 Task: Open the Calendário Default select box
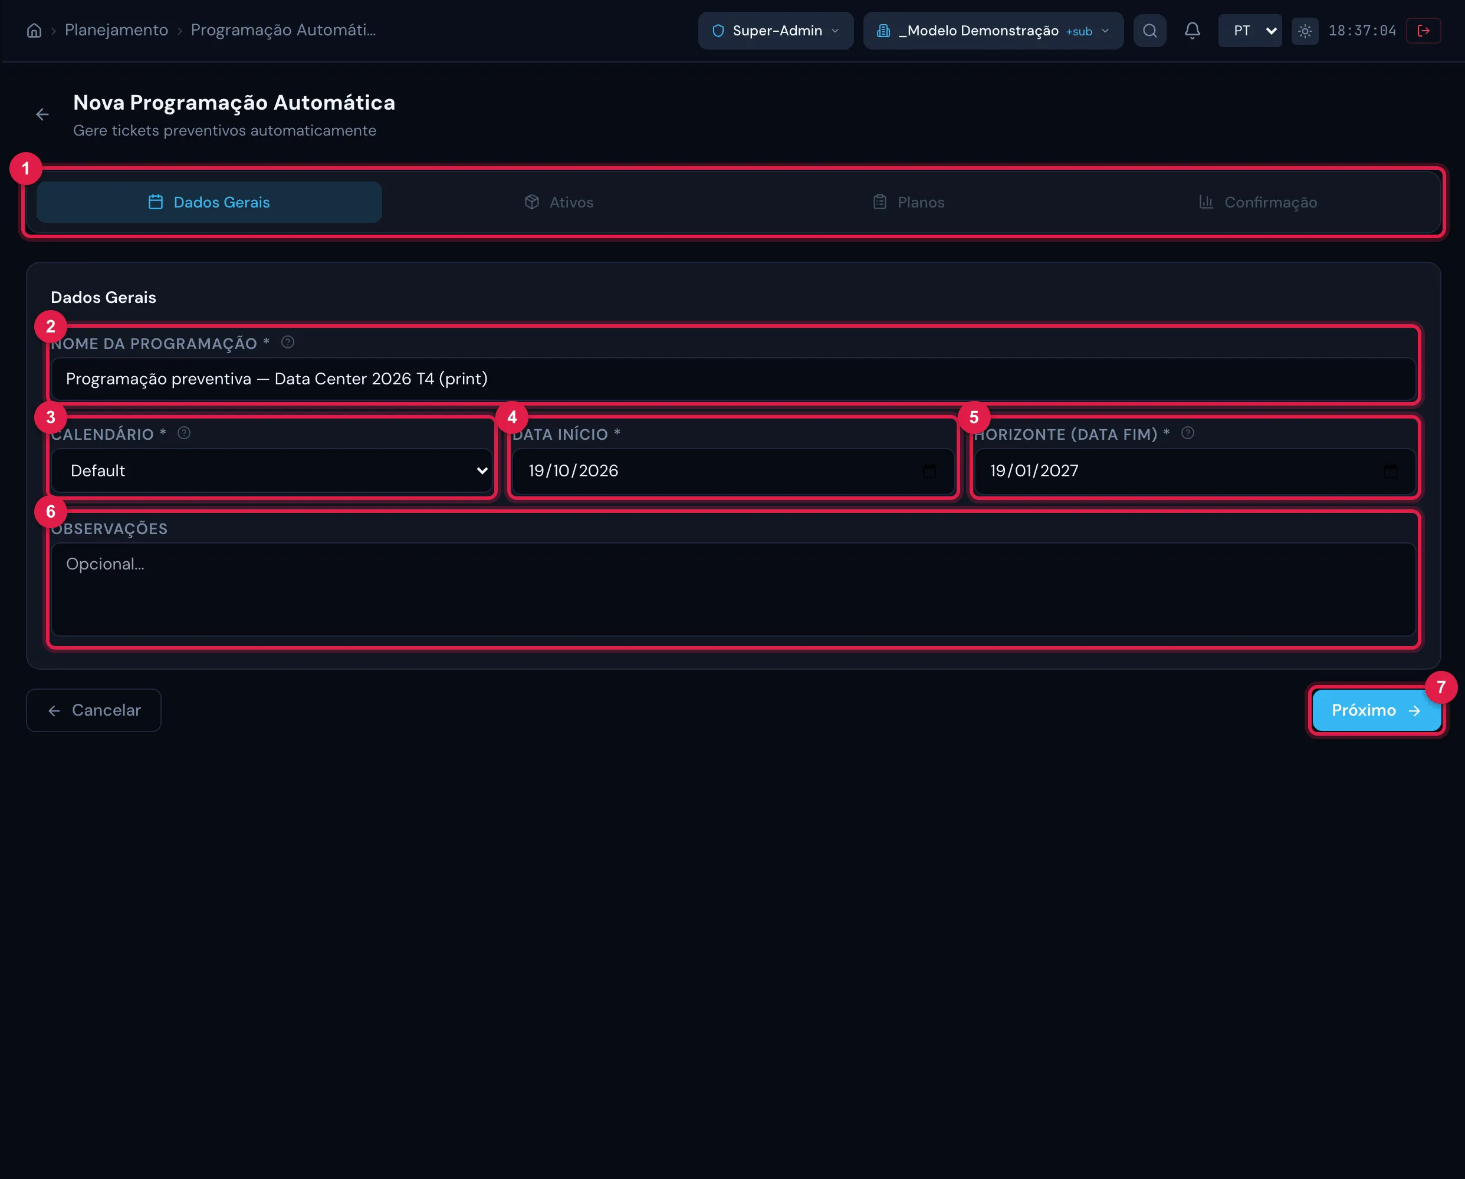tap(272, 470)
